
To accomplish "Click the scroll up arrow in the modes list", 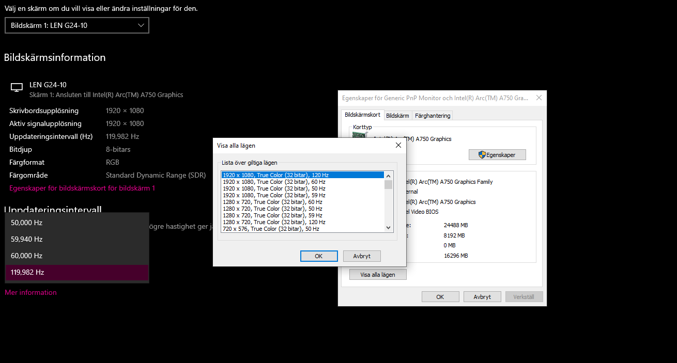I will [x=389, y=176].
